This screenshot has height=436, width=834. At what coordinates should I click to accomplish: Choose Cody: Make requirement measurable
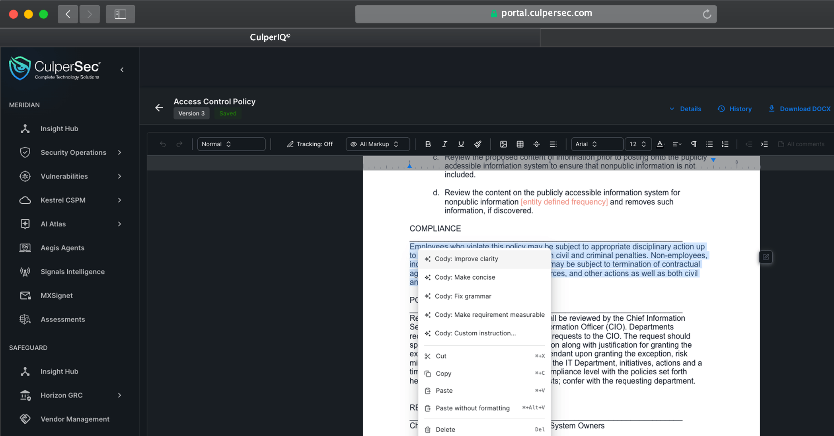pos(484,315)
